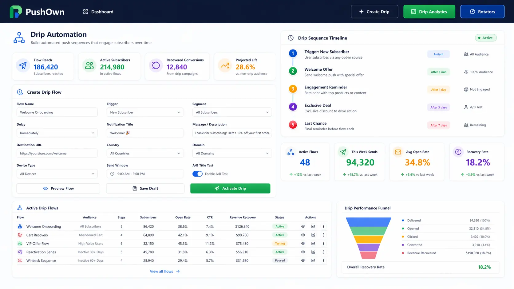
Task: Expand the Country dropdown showing All Countries
Action: (145, 153)
